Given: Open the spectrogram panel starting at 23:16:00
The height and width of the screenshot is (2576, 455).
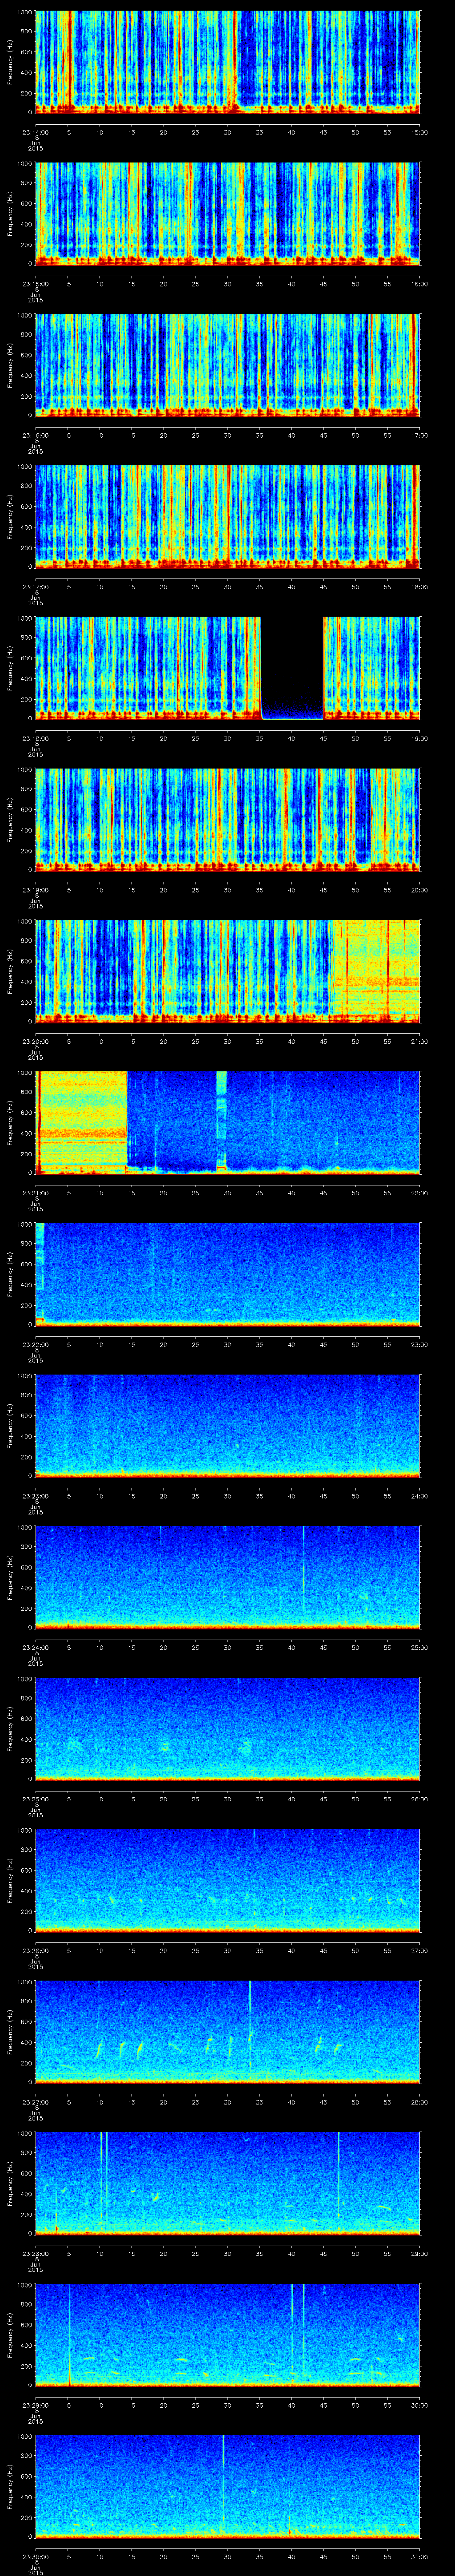Looking at the screenshot, I should (x=228, y=365).
